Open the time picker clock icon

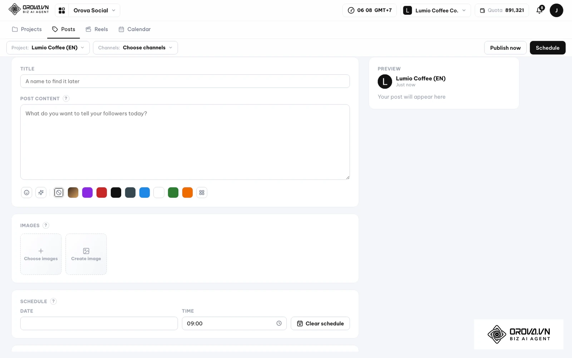[279, 323]
